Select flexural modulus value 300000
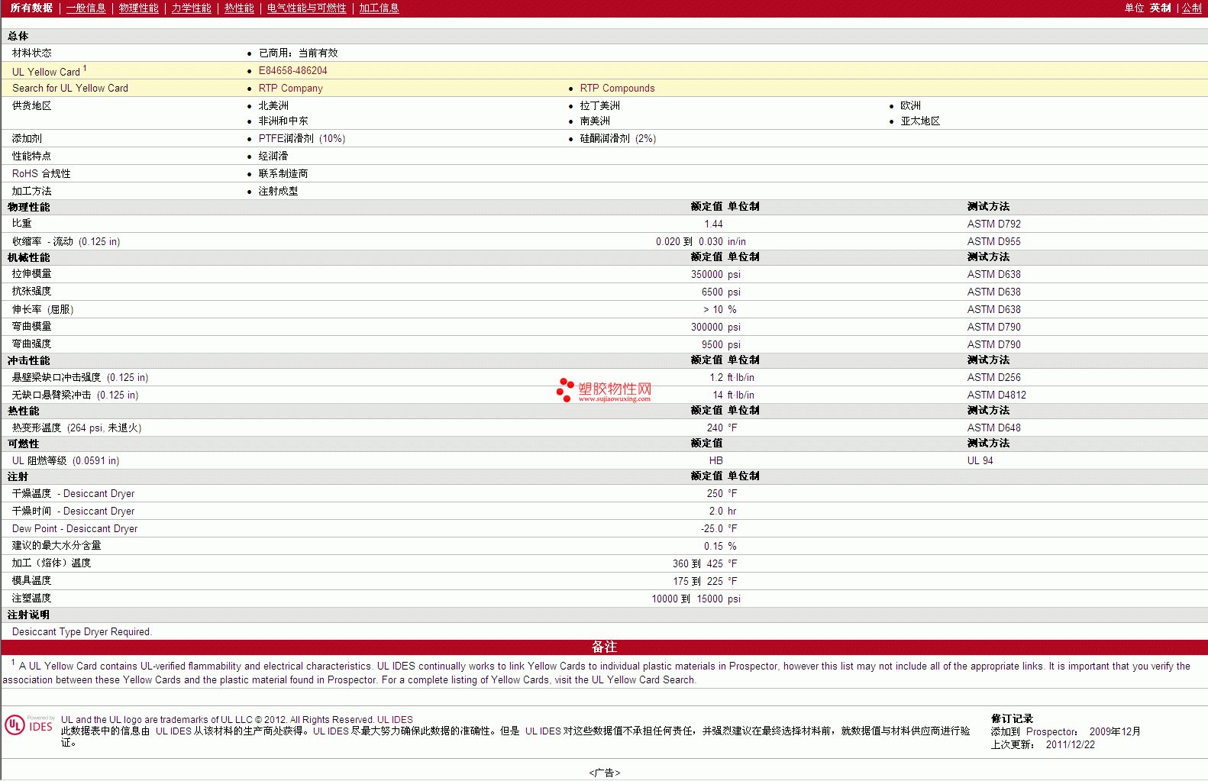The image size is (1208, 781). click(x=706, y=327)
